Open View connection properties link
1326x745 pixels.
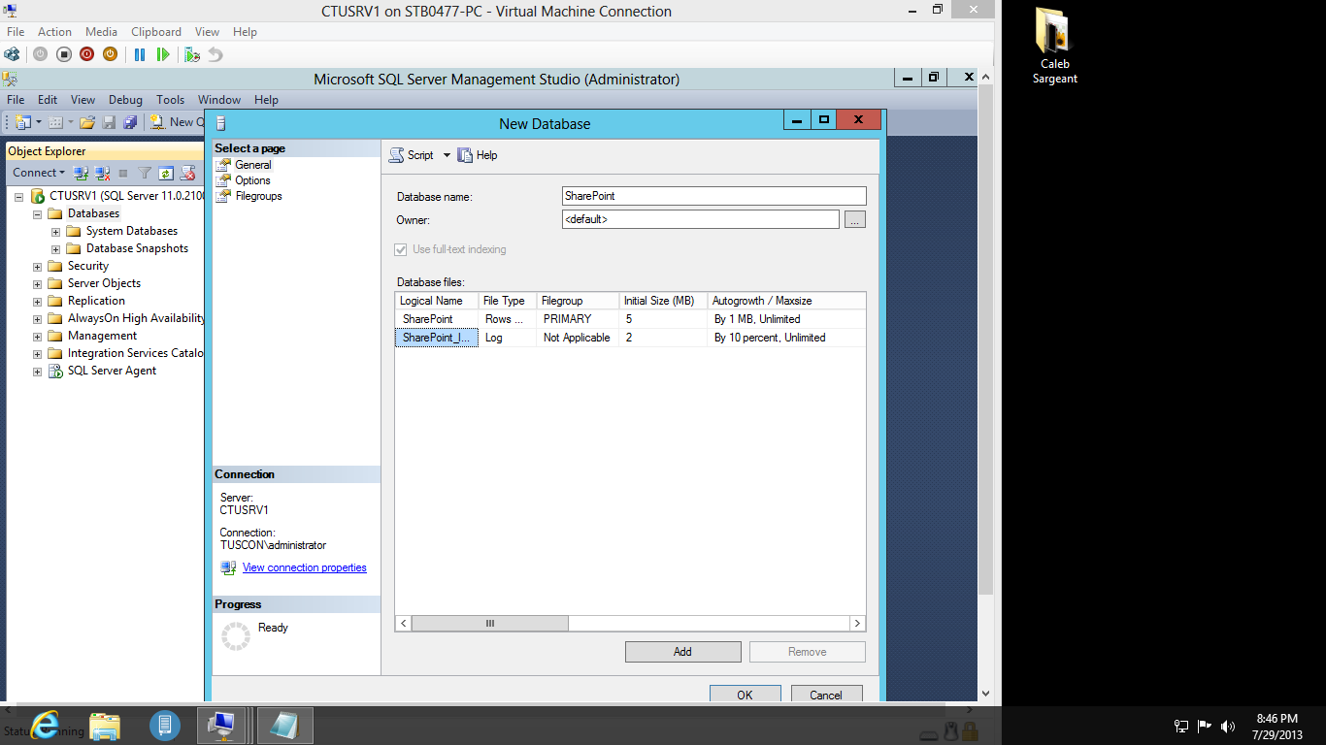point(305,567)
